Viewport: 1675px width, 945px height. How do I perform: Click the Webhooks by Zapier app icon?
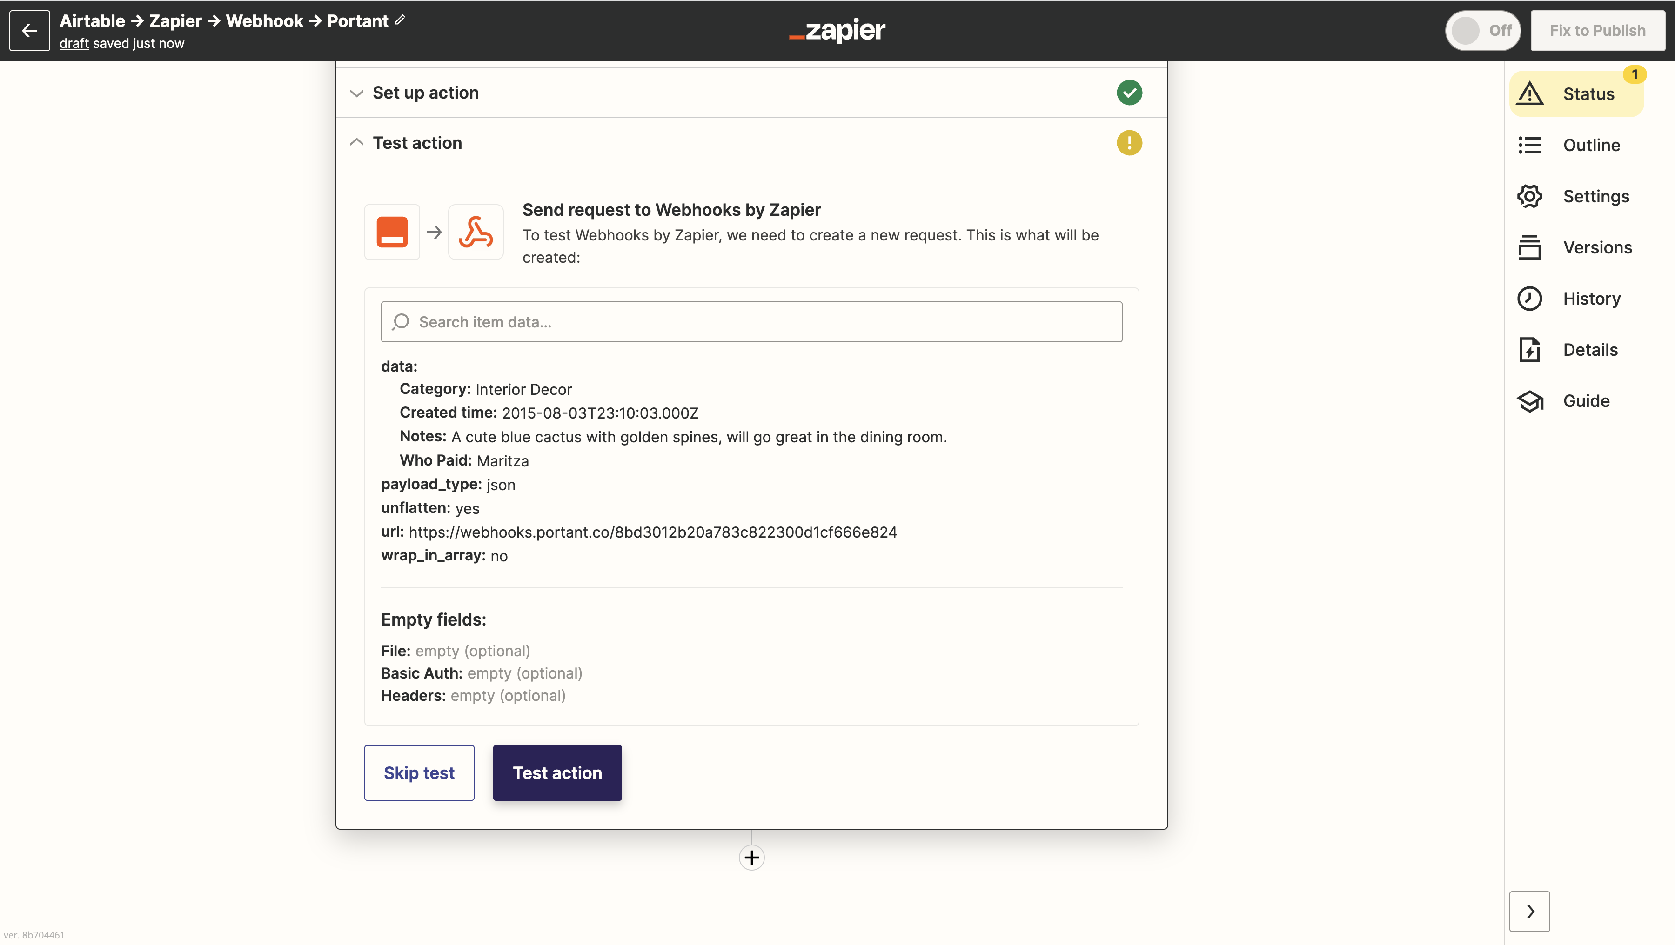coord(476,232)
